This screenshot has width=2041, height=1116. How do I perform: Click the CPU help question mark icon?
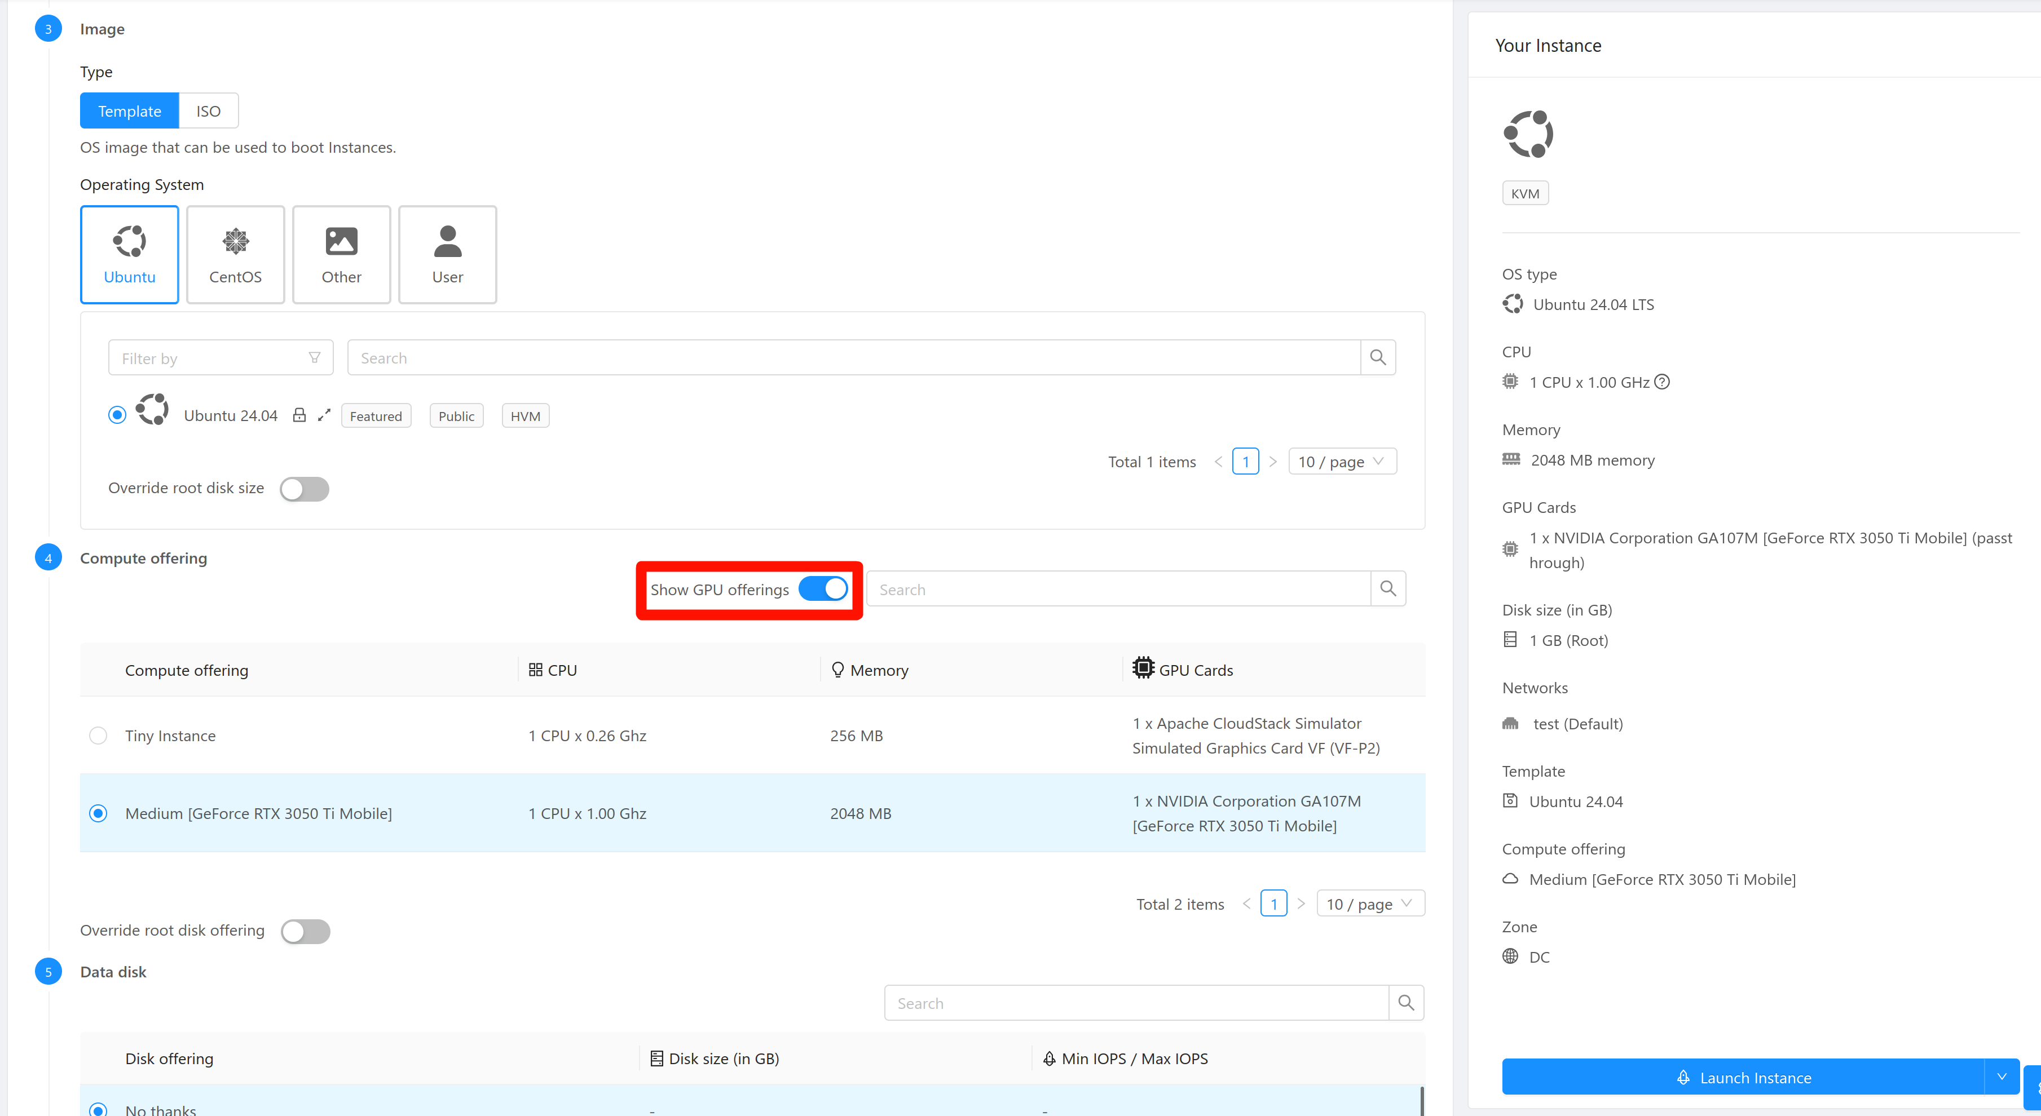(1662, 382)
